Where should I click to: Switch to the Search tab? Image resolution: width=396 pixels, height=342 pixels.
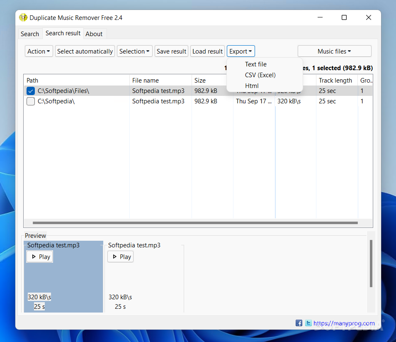tap(30, 34)
